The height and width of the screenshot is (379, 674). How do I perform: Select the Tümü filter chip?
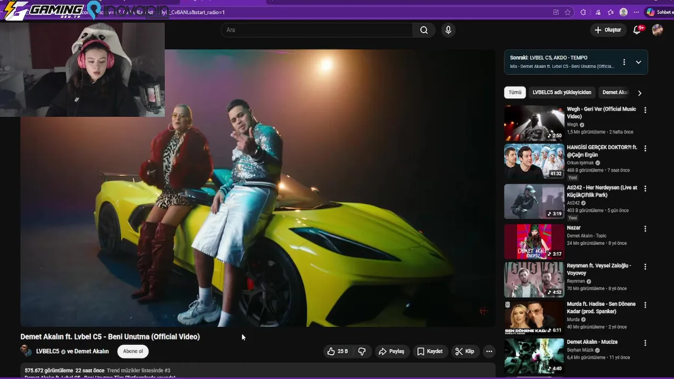(515, 92)
